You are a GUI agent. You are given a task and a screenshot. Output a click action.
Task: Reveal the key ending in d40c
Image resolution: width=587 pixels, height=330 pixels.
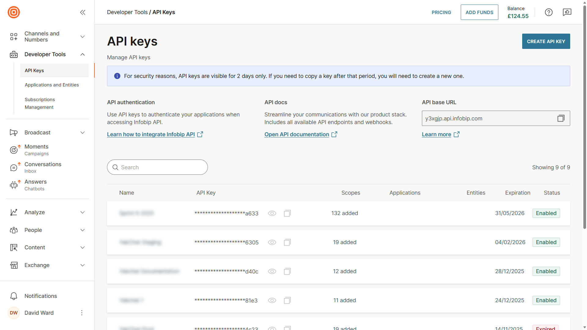pyautogui.click(x=272, y=271)
